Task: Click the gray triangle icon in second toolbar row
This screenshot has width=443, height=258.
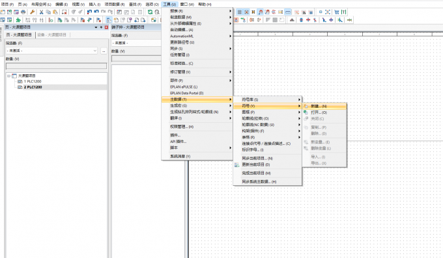Action: click(x=268, y=19)
